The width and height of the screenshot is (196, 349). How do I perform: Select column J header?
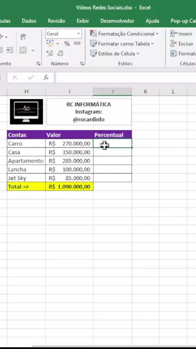tap(113, 92)
